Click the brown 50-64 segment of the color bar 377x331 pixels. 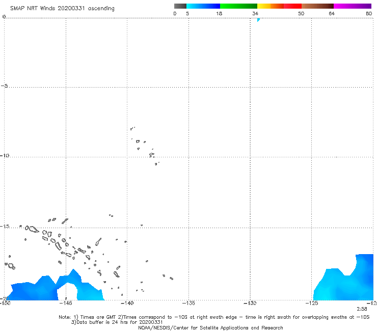pyautogui.click(x=317, y=6)
